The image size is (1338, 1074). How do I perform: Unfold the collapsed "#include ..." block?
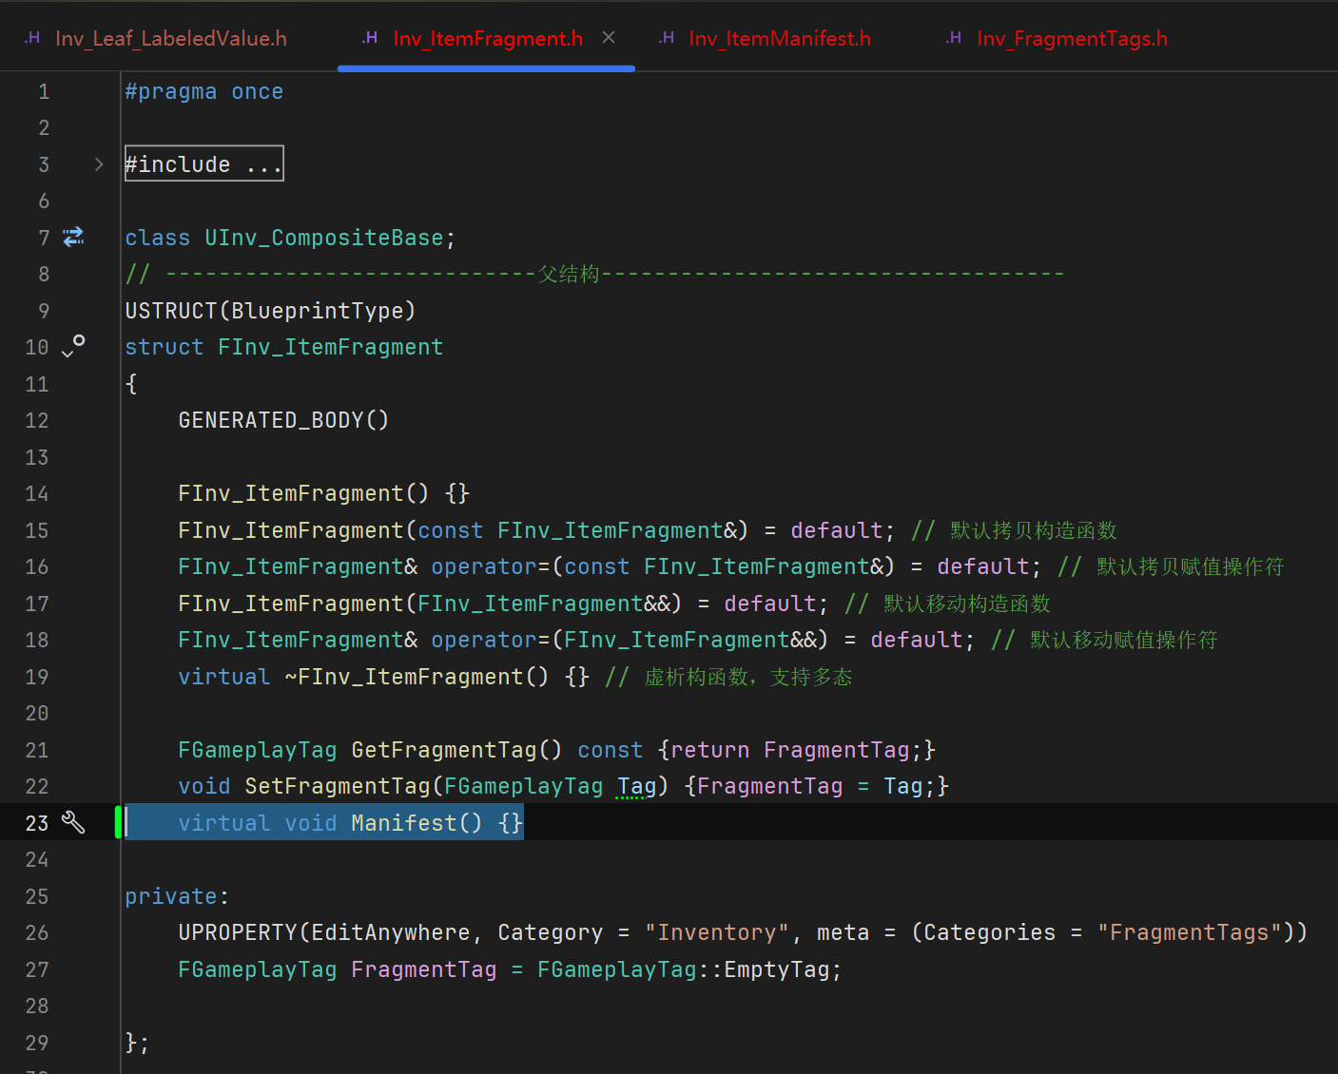pos(204,164)
